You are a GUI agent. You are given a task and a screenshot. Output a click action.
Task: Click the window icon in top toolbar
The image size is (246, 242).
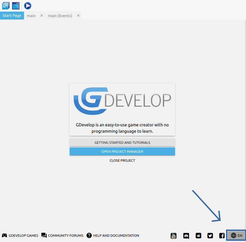pos(16,6)
